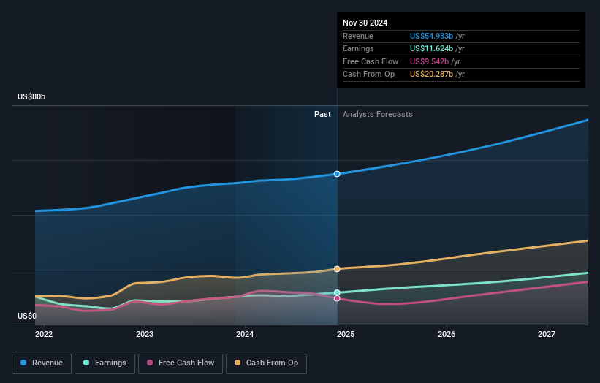Click the US$0 y-axis label

(x=27, y=316)
